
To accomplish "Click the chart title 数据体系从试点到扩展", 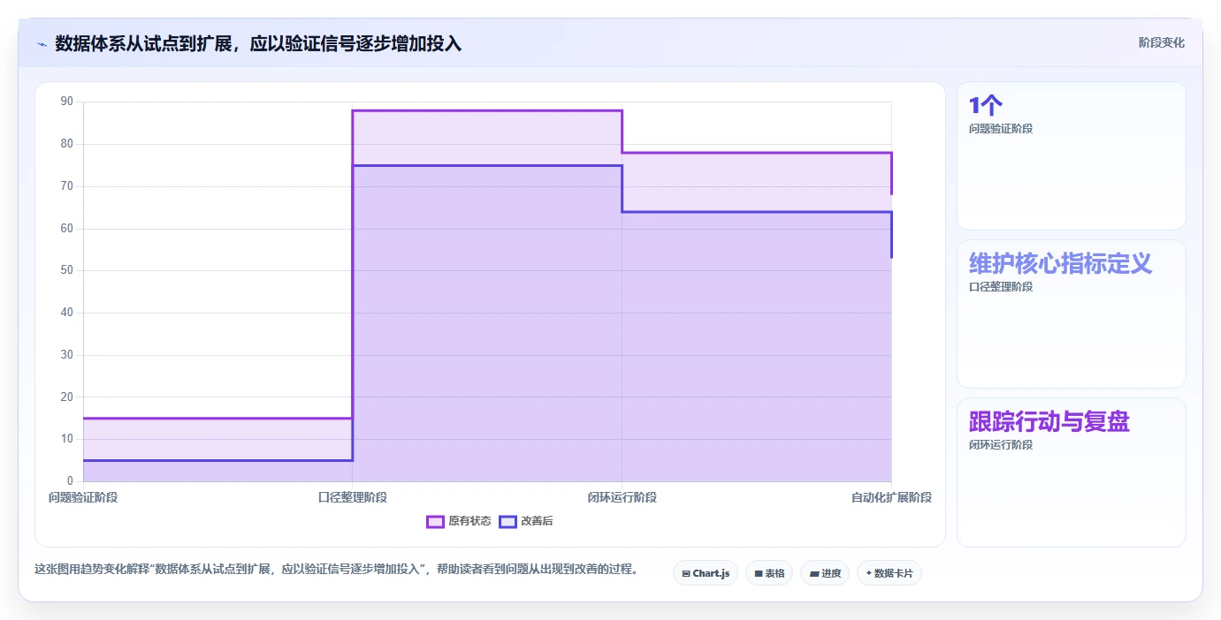I will tap(258, 44).
